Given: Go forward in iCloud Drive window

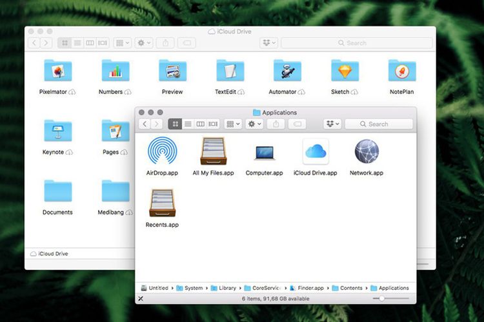Looking at the screenshot, I should tap(46, 43).
